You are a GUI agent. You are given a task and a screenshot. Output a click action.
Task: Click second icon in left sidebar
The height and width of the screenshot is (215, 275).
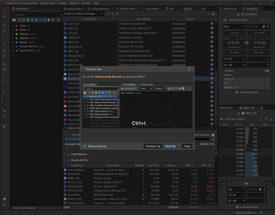[5, 17]
